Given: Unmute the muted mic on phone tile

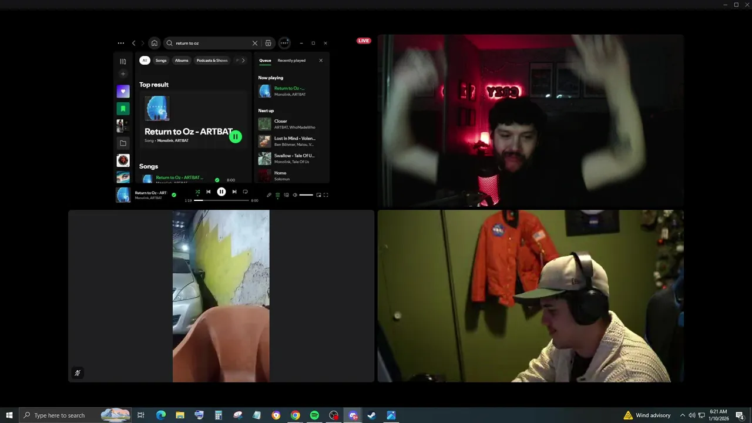Looking at the screenshot, I should (x=77, y=373).
